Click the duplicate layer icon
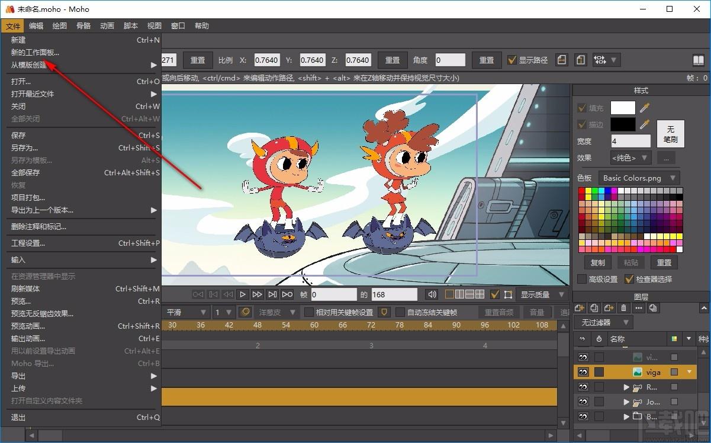 click(594, 308)
